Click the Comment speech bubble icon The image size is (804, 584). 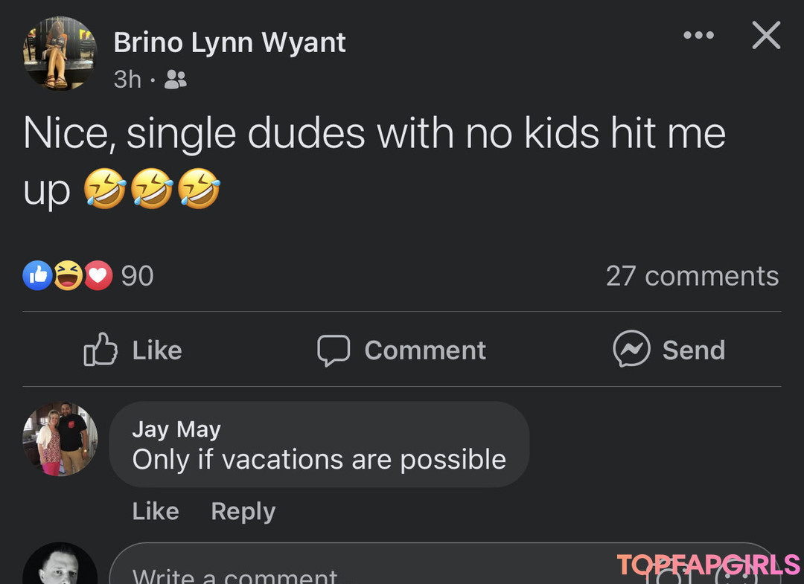[x=336, y=350]
